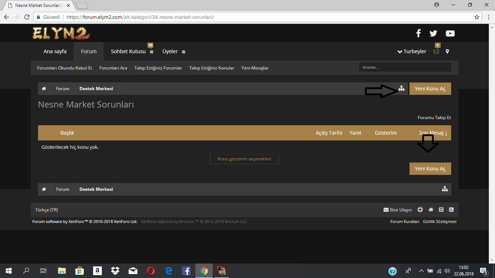Viewport: 495px width, 278px height.
Task: Open the Twitter icon in site header
Action: (433, 33)
